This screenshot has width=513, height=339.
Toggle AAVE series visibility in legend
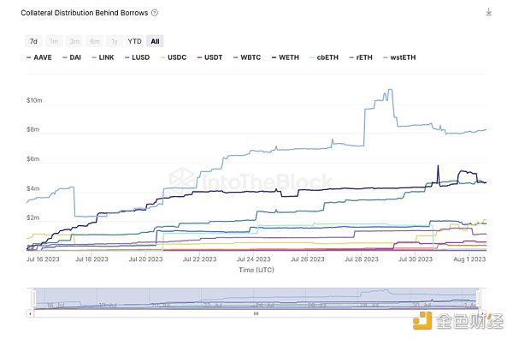39,57
